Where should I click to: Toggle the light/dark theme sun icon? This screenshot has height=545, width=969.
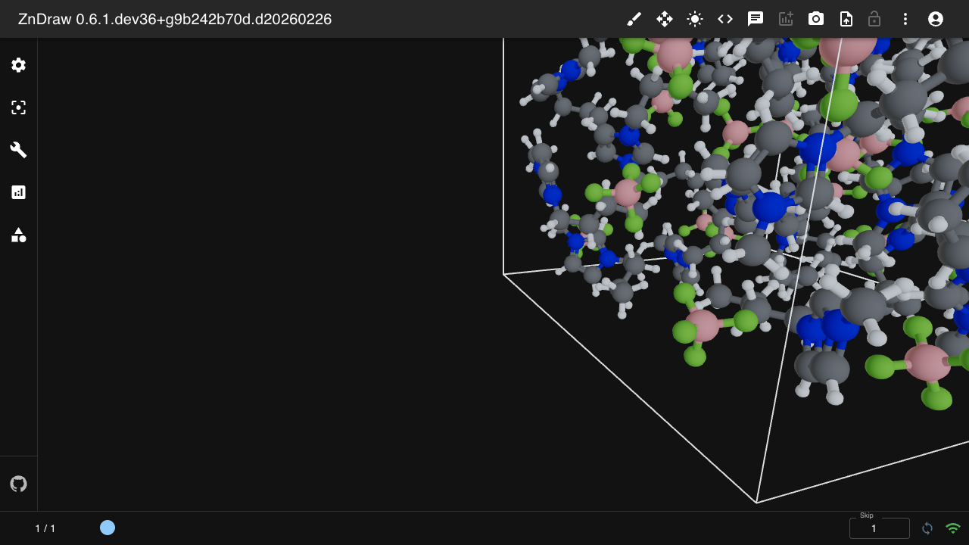coord(695,19)
